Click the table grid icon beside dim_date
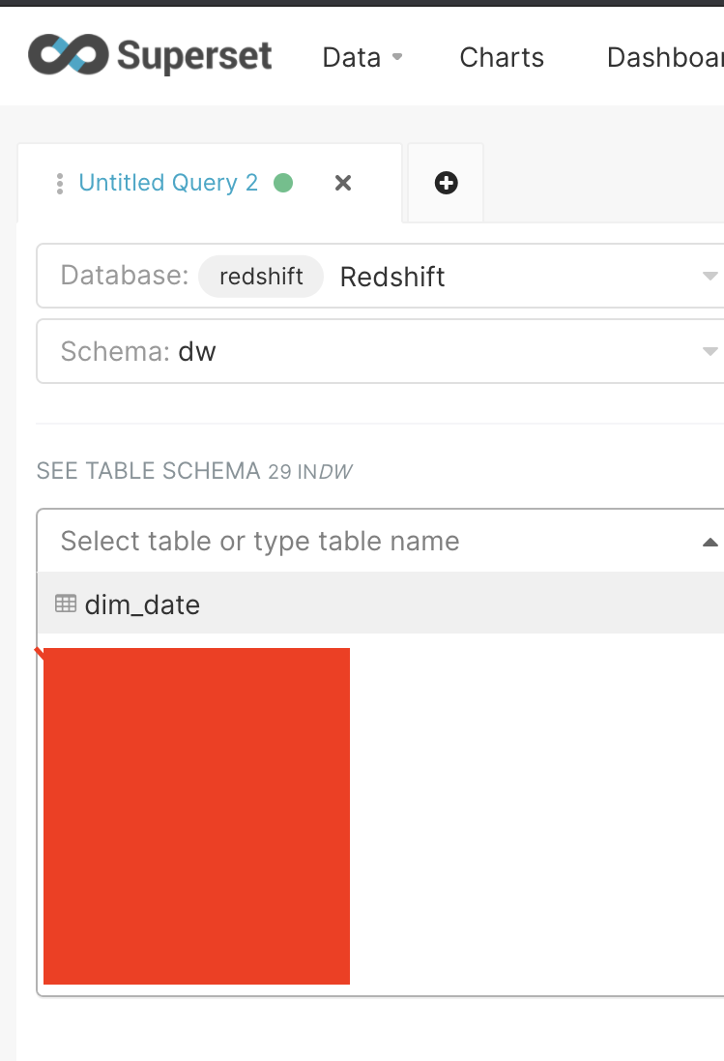The height and width of the screenshot is (1061, 724). coord(66,604)
